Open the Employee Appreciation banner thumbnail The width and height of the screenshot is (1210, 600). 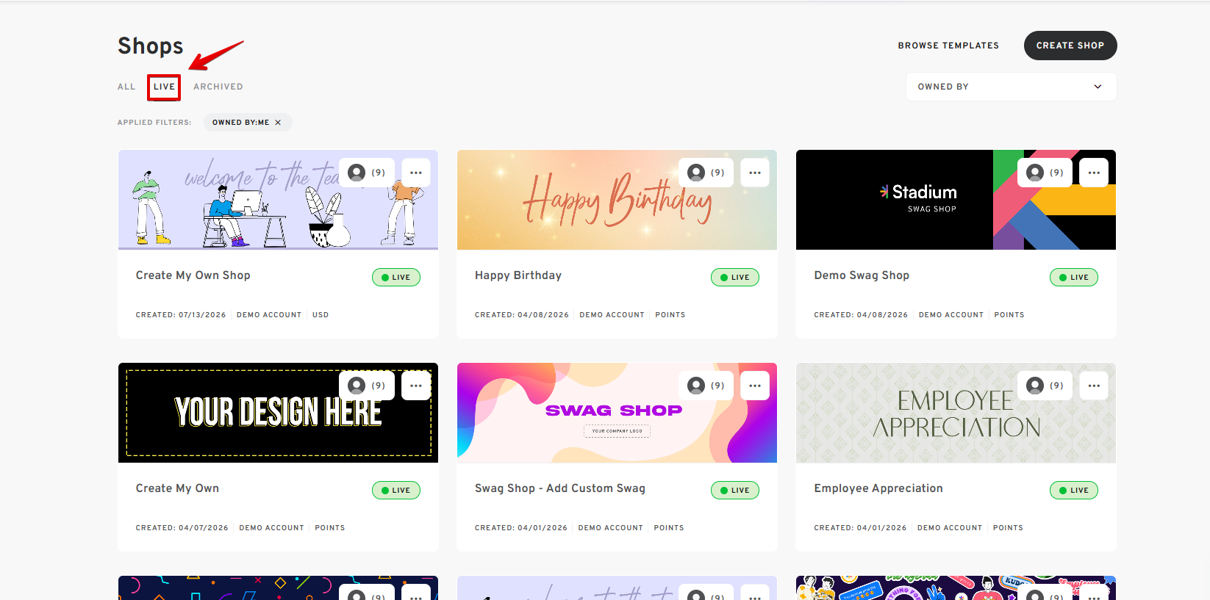[956, 413]
